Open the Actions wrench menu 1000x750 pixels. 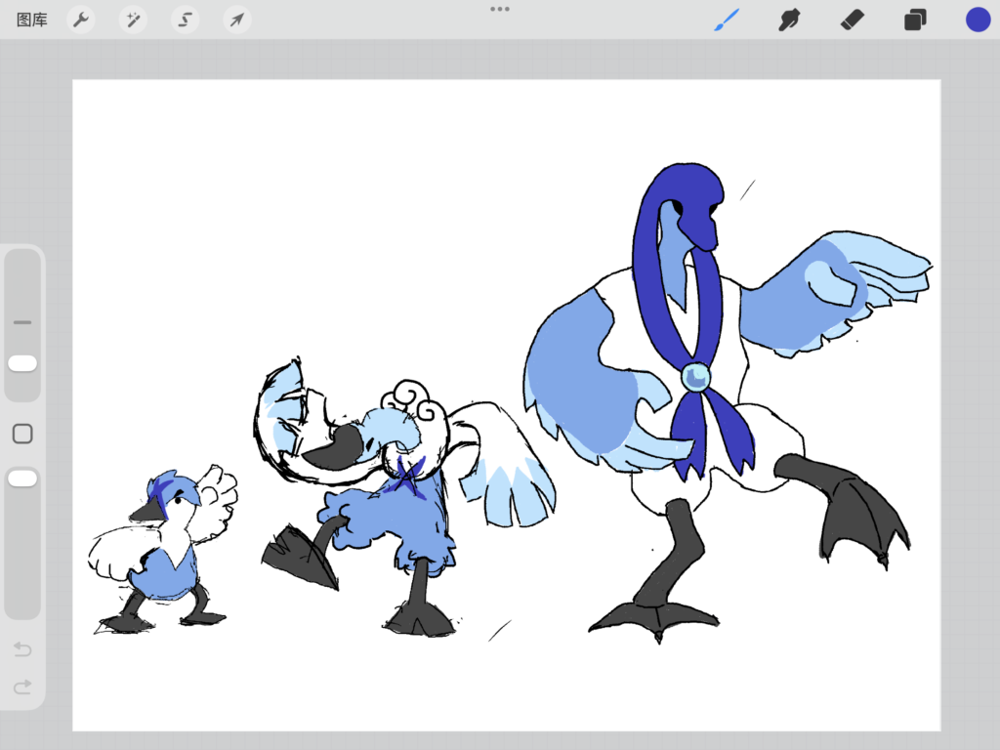81,19
